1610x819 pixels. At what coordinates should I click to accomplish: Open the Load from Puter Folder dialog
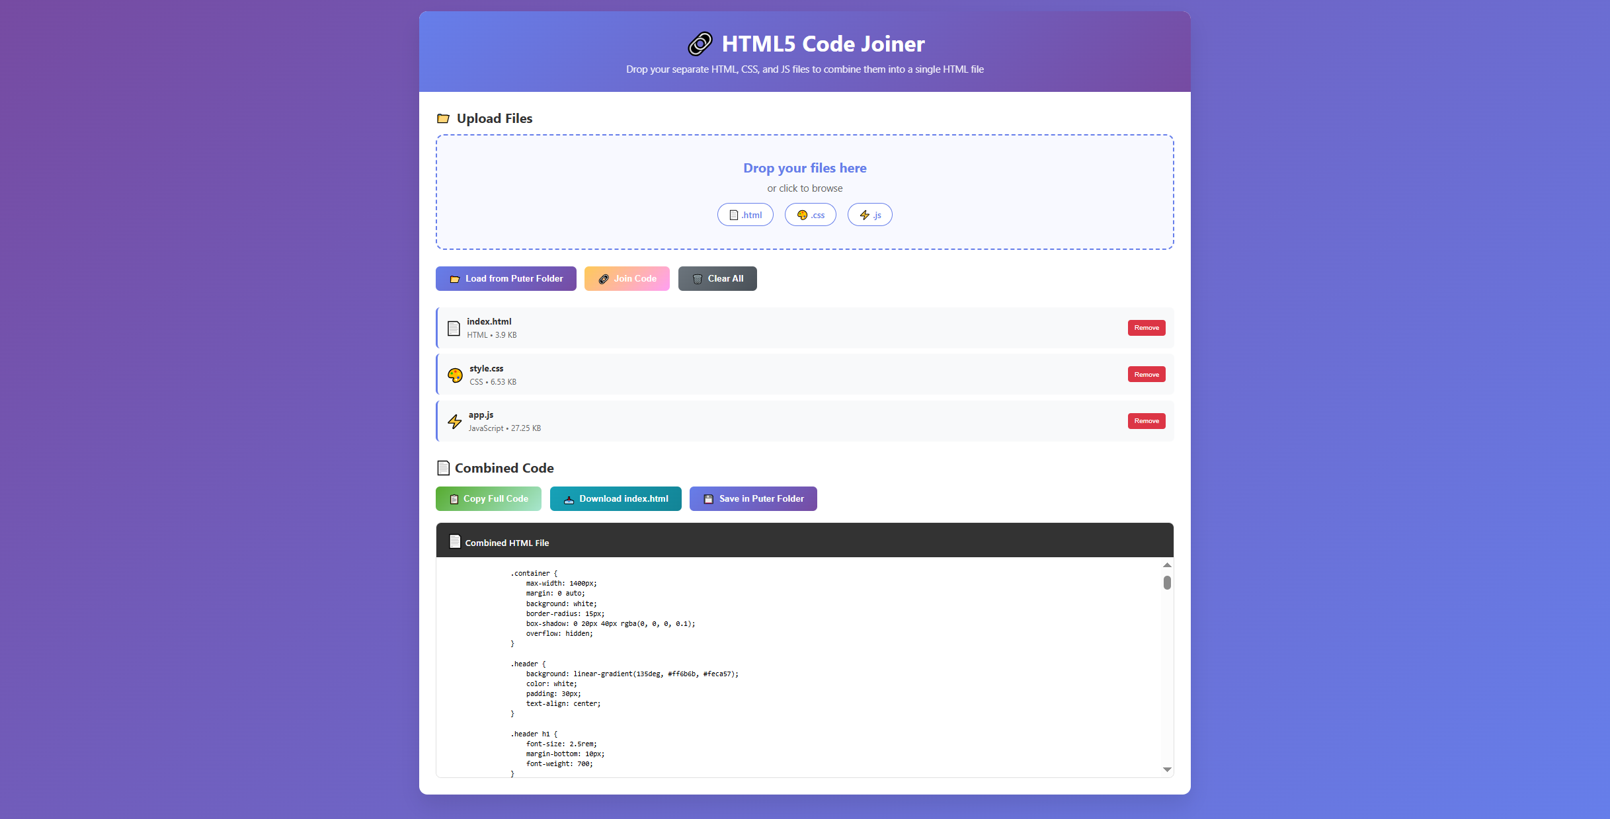(x=506, y=278)
